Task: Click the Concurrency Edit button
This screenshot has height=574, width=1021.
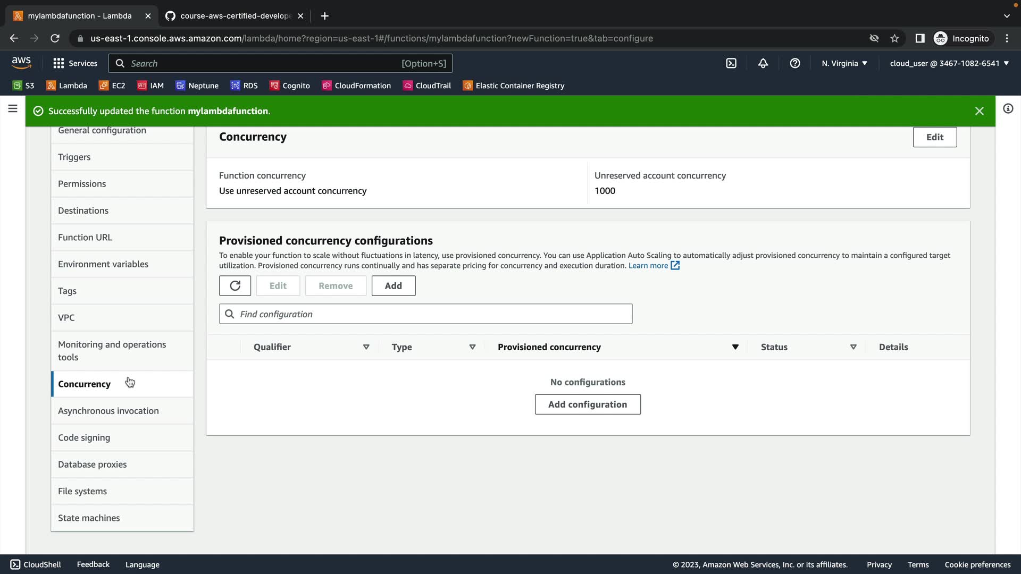Action: (x=934, y=137)
